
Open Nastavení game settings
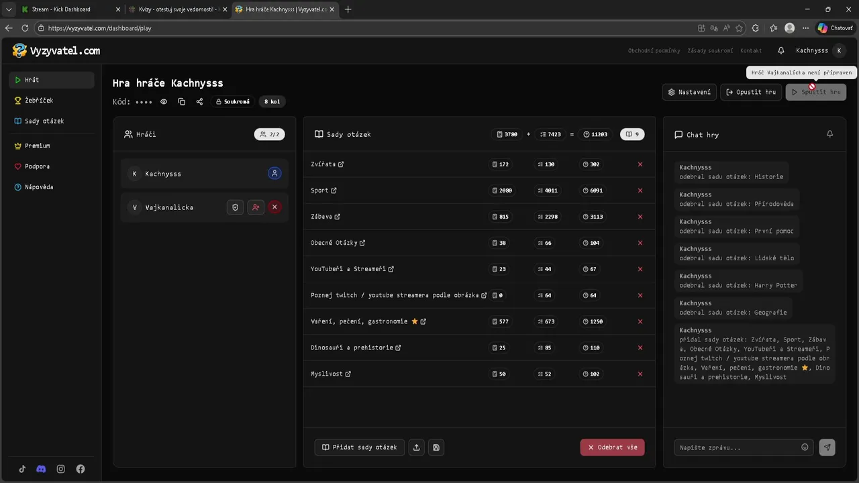tap(689, 92)
